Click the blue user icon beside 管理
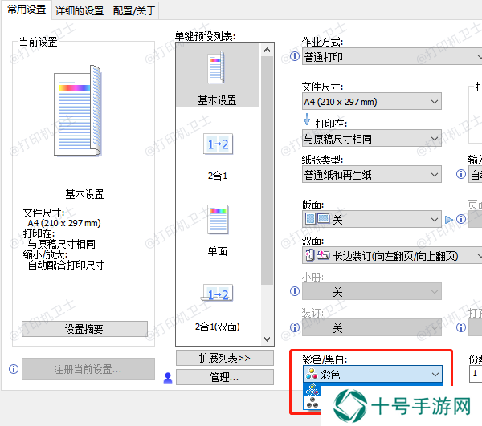Image resolution: width=482 pixels, height=426 pixels. point(168,378)
